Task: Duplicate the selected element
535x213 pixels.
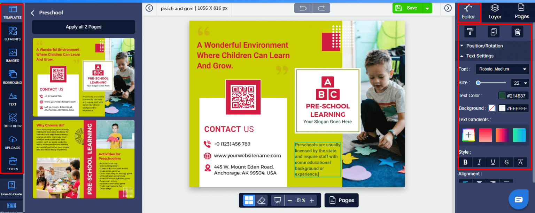Action: (x=494, y=32)
